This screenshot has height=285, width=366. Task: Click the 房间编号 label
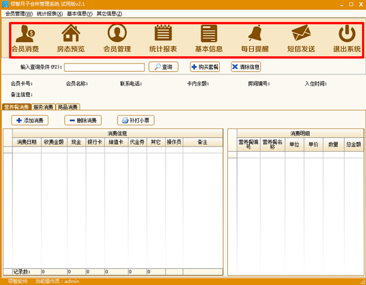259,83
